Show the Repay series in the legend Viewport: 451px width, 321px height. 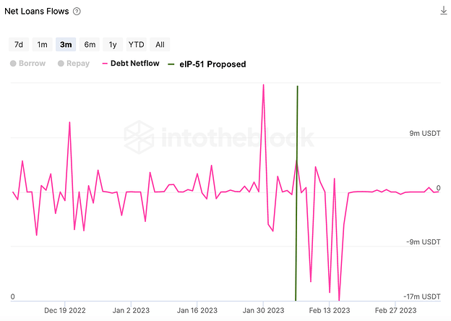pyautogui.click(x=73, y=64)
